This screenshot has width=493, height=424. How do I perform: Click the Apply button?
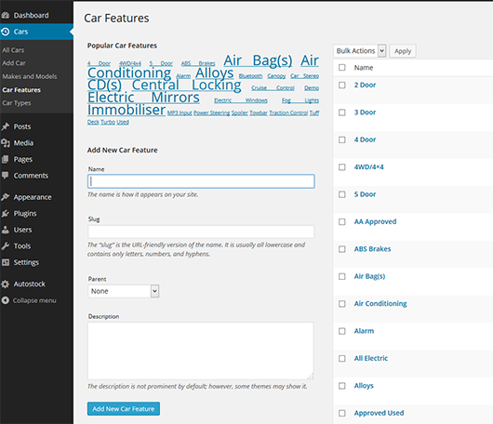pos(403,51)
